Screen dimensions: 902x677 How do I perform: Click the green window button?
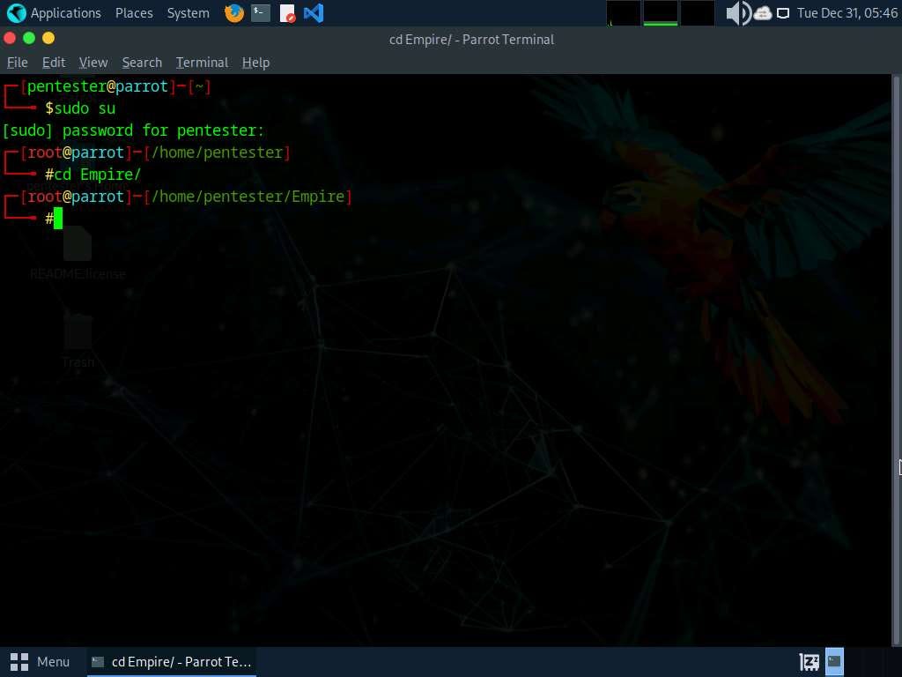(29, 38)
